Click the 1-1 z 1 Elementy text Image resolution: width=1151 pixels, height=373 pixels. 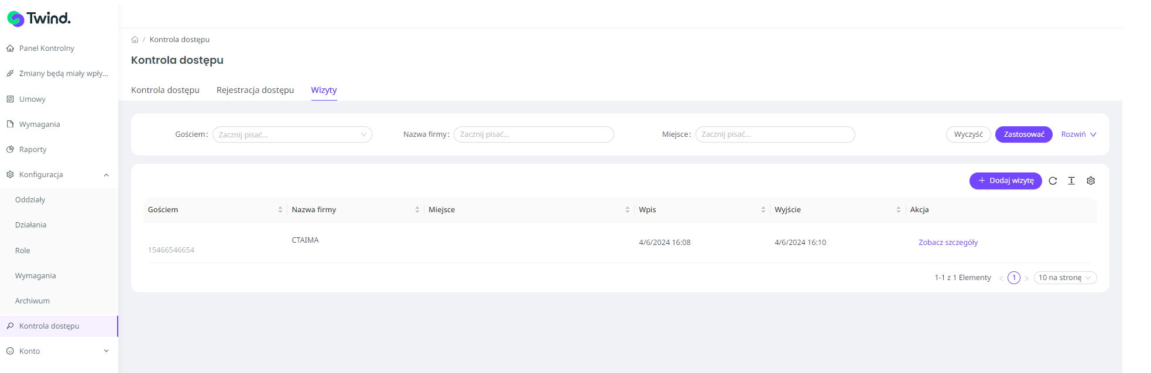tap(962, 278)
